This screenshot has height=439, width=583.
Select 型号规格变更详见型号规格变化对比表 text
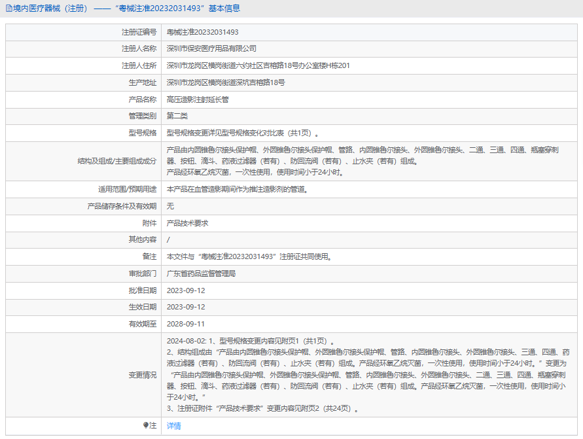click(x=242, y=133)
